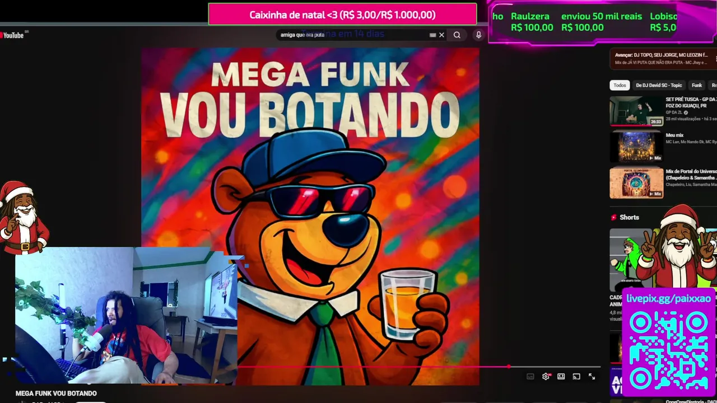Click the 'Raulzera R$ 100,00' donor entry

[x=532, y=22]
